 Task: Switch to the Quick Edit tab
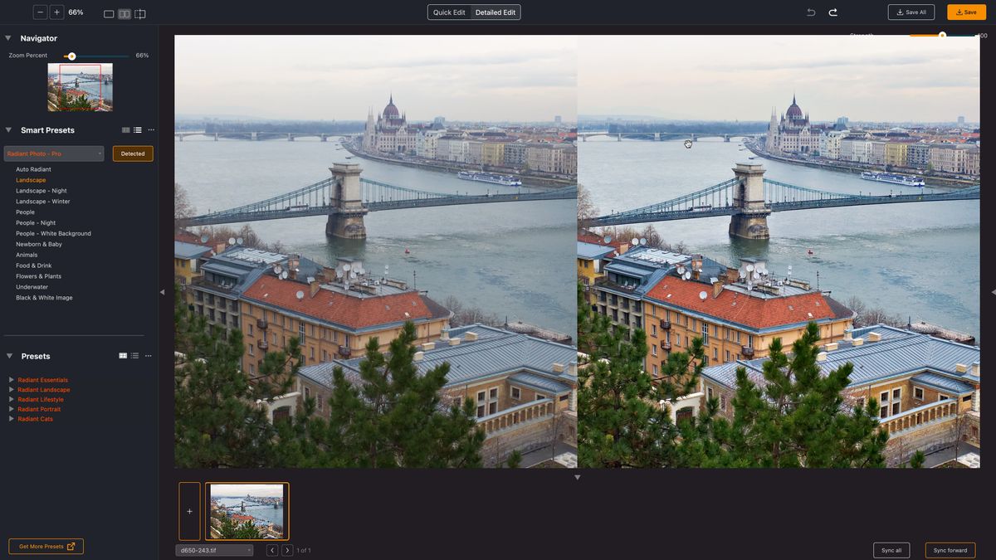(x=450, y=12)
